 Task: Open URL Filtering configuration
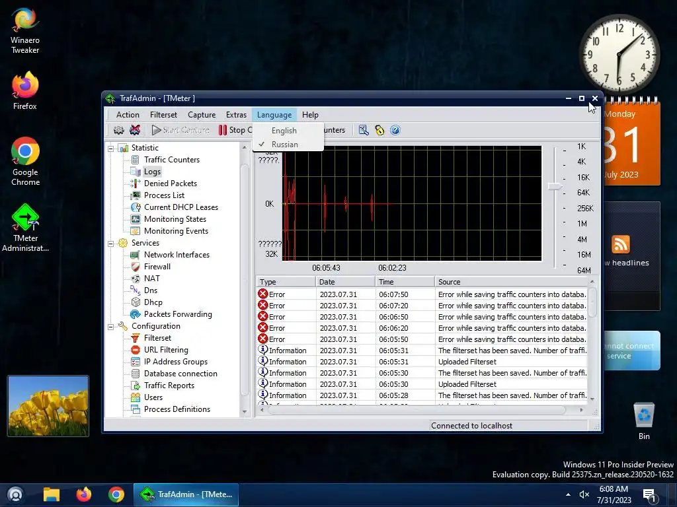(166, 350)
